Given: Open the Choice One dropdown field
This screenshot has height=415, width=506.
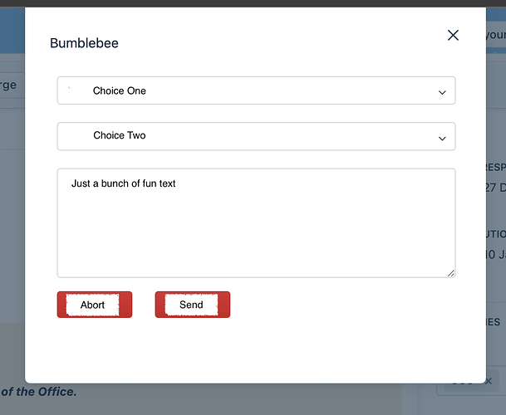Looking at the screenshot, I should coord(256,90).
